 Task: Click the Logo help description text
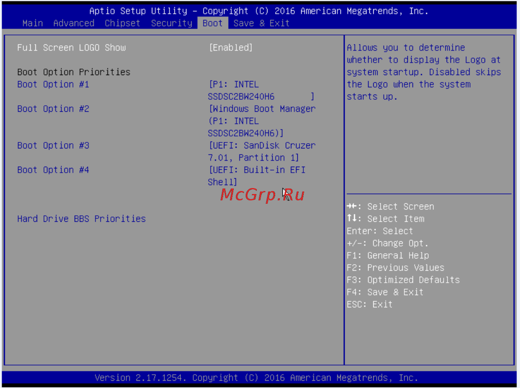point(424,72)
